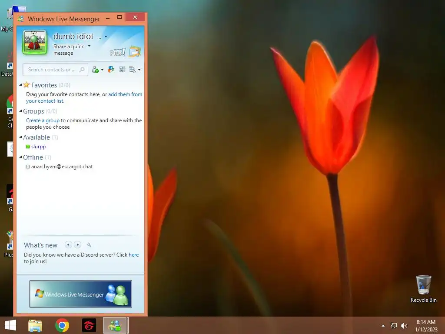Go to the previous What's new item

(68, 244)
